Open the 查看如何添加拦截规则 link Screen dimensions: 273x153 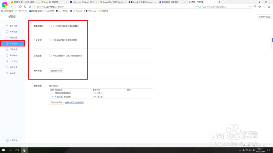pos(74,102)
